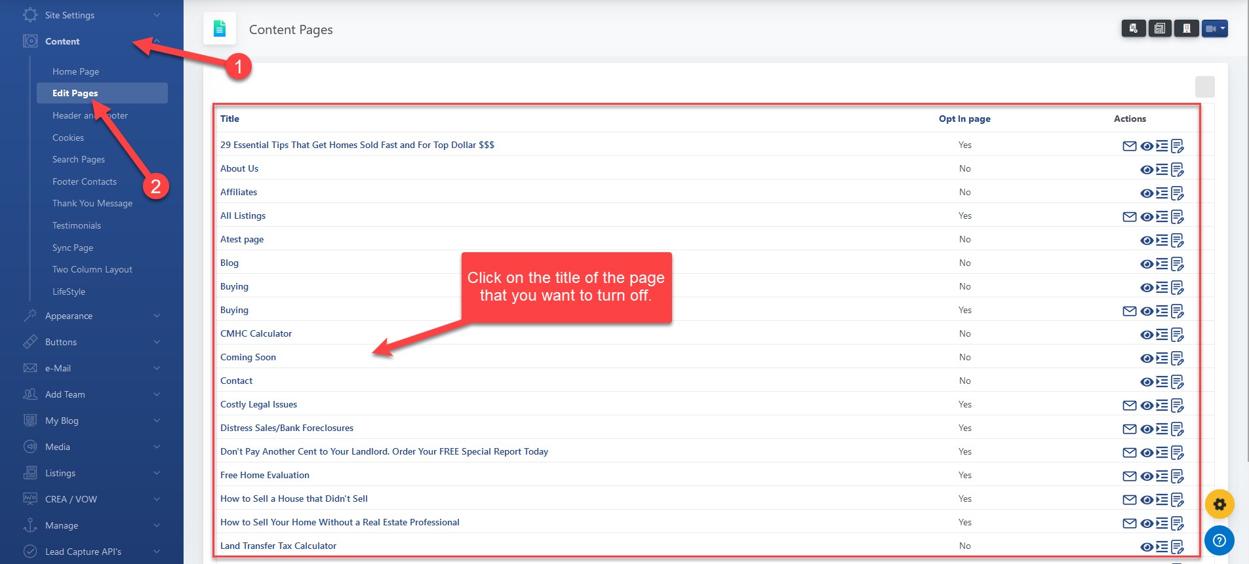Click the vertical scrollbar on right edge

click(x=1245, y=229)
